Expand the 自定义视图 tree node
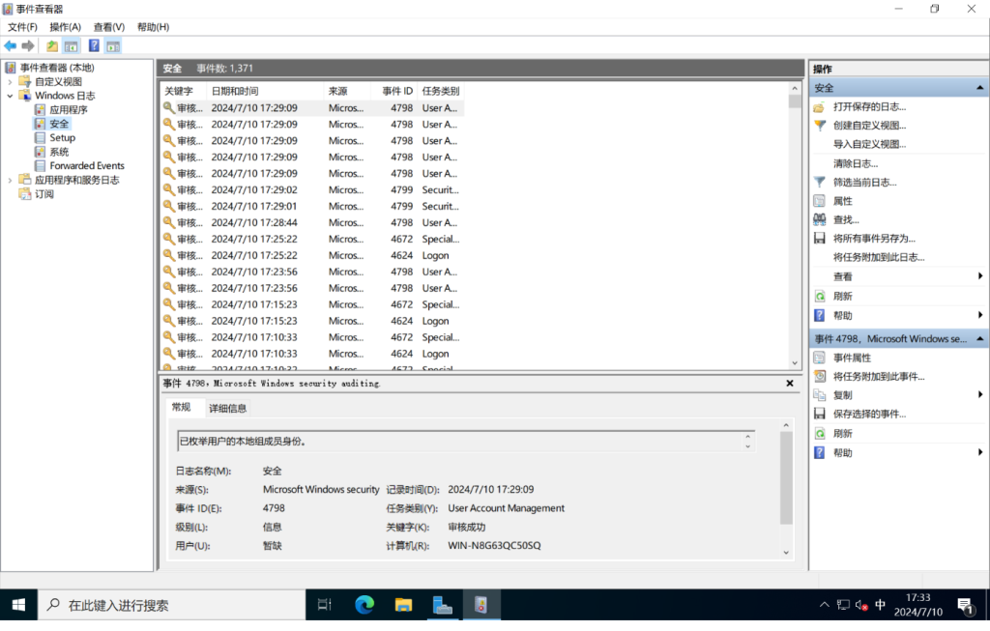The width and height of the screenshot is (990, 631). [11, 82]
